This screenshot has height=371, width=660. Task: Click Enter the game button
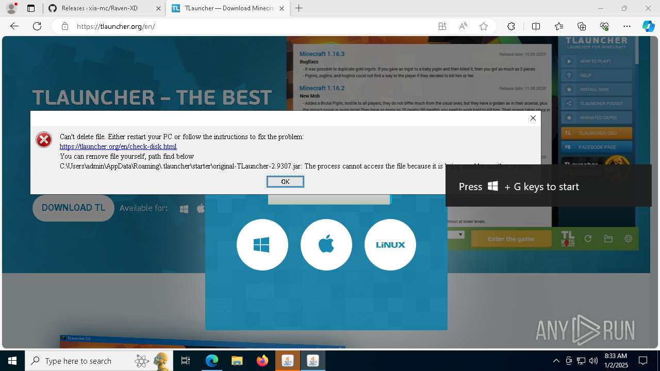point(511,239)
